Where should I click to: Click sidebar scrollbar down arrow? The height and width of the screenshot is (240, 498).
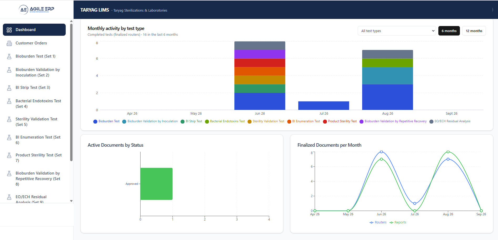[x=71, y=201]
